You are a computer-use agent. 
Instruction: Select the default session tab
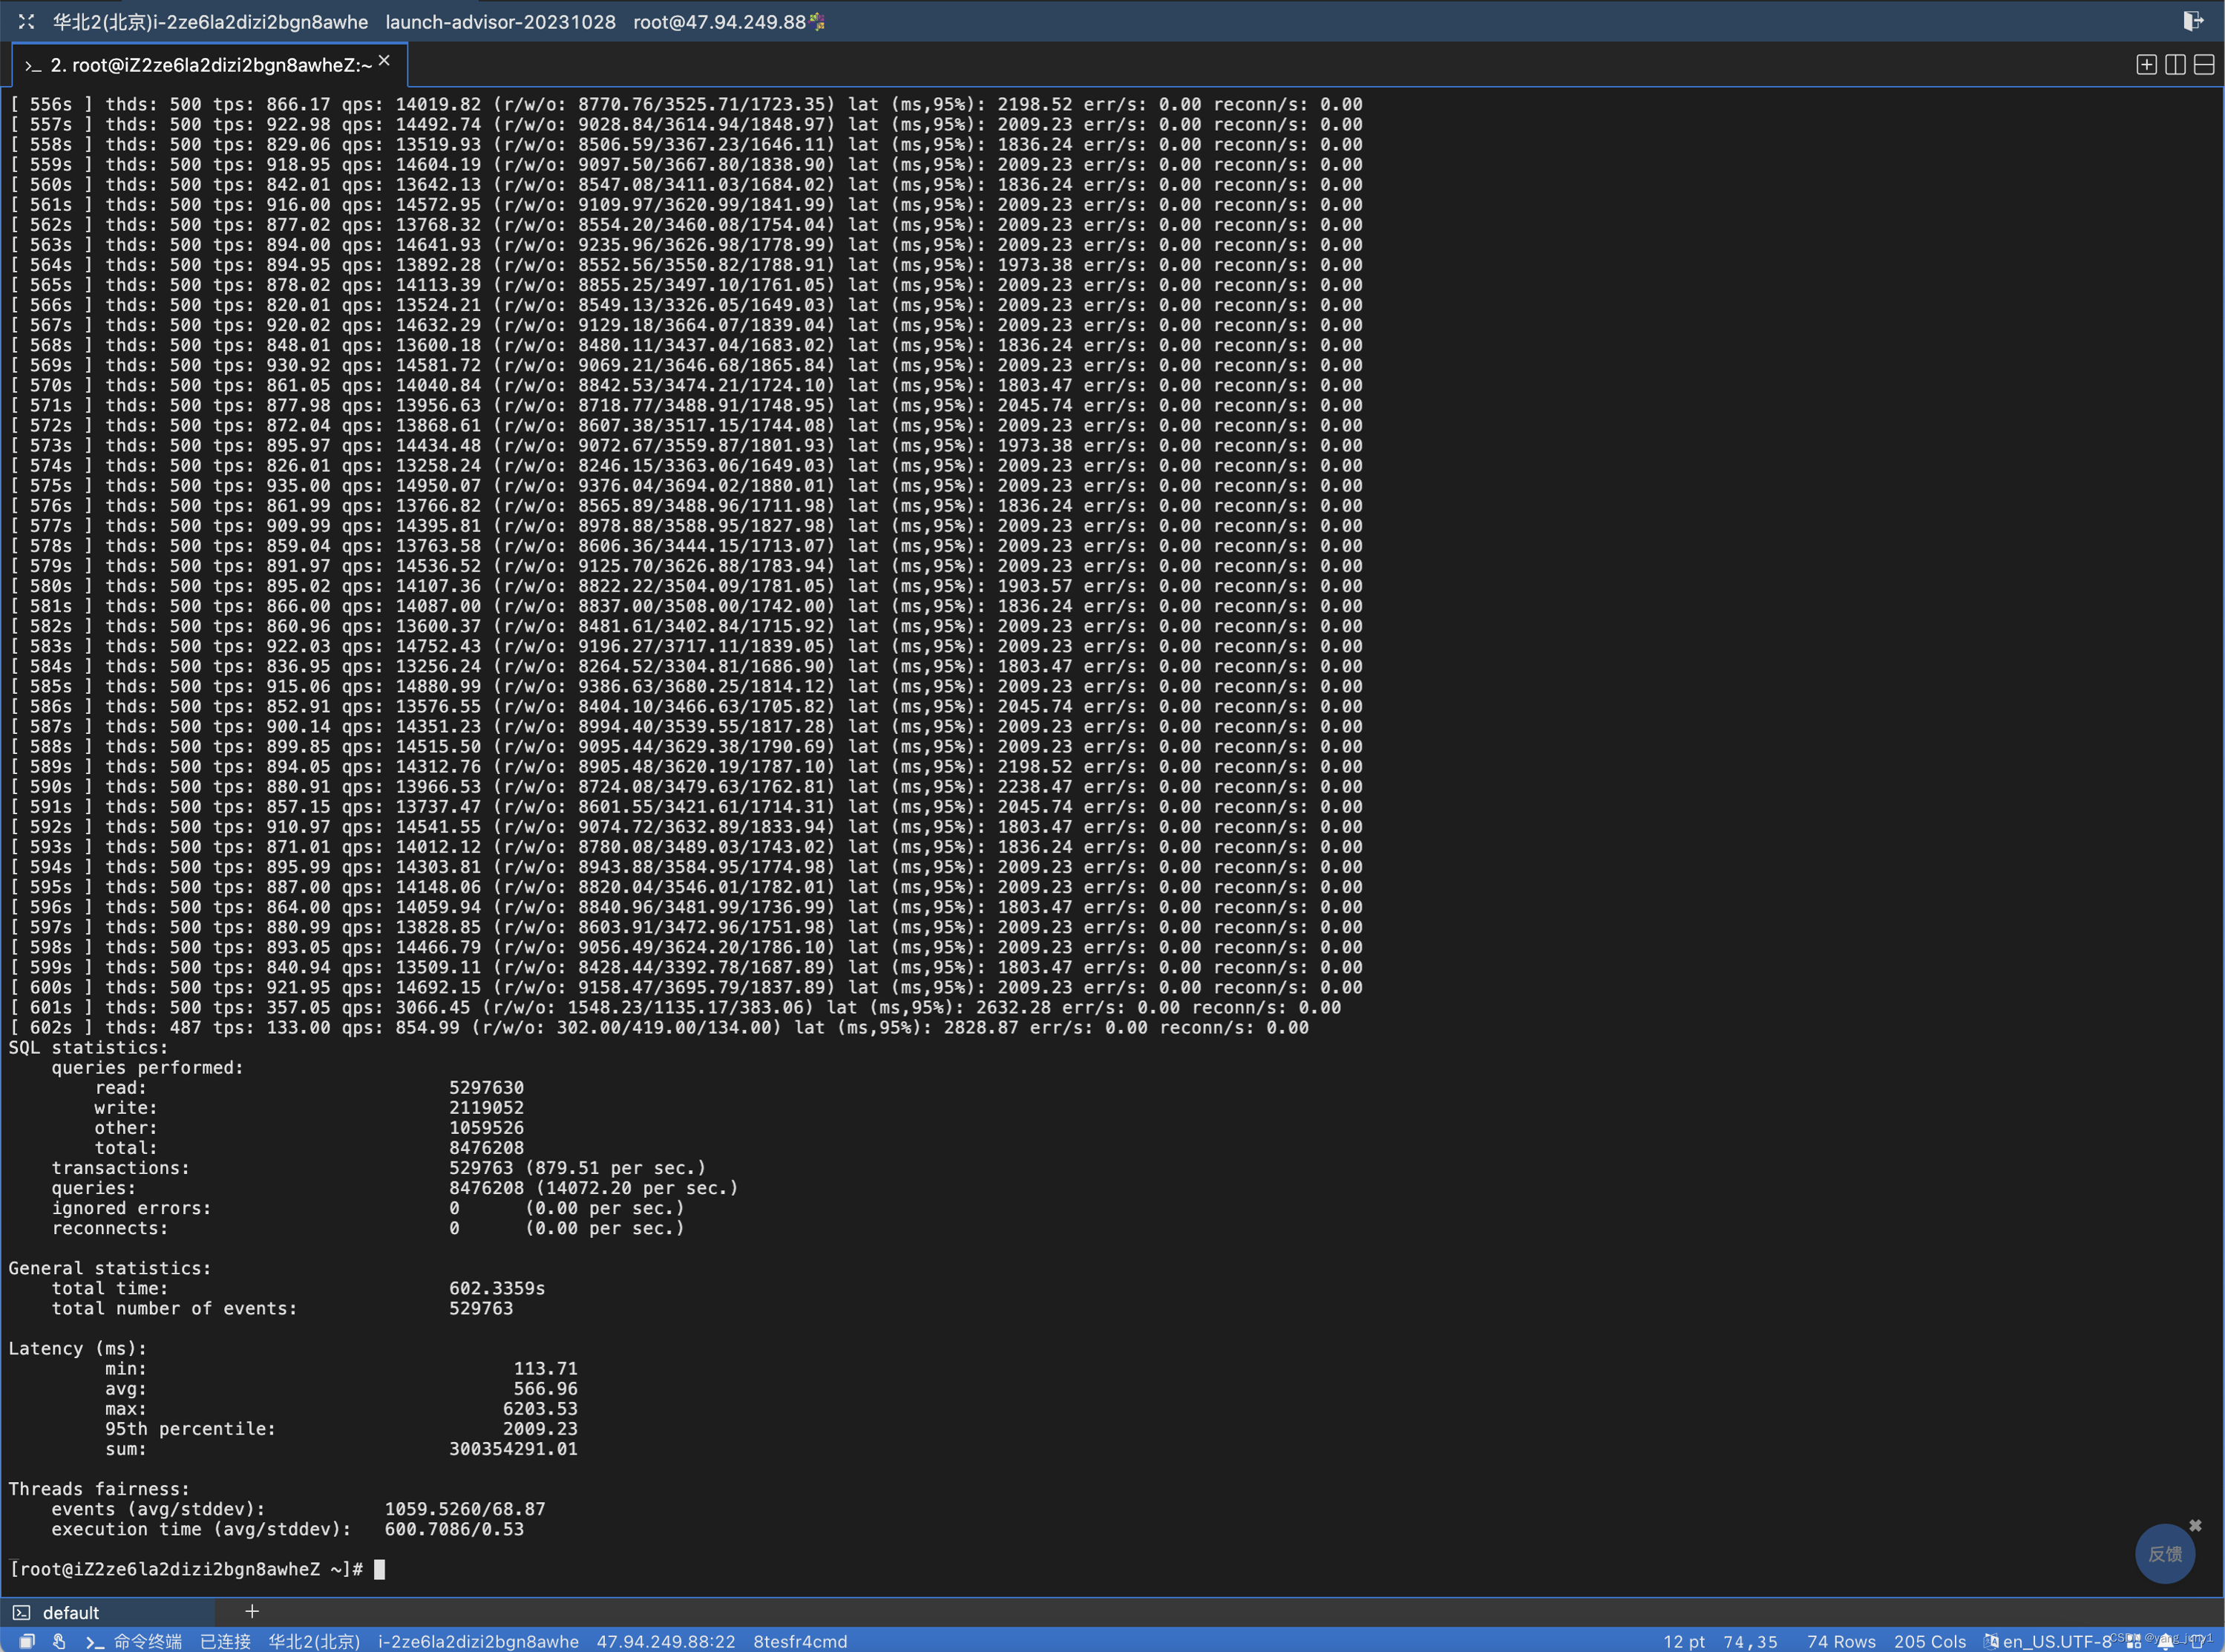[x=70, y=1612]
